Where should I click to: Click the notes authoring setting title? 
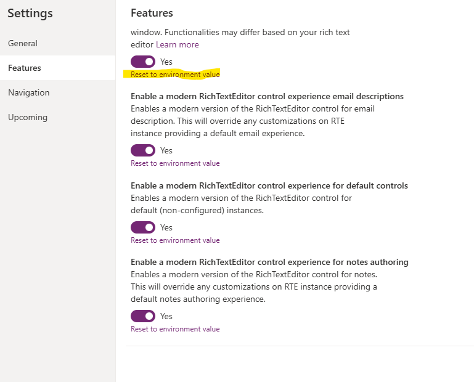click(269, 262)
